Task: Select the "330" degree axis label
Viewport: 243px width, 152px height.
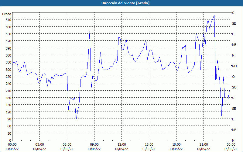Action: point(9,62)
